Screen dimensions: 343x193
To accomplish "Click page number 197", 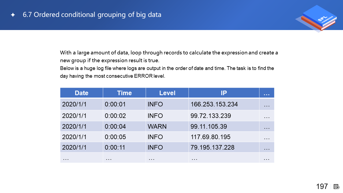I will pyautogui.click(x=322, y=187).
